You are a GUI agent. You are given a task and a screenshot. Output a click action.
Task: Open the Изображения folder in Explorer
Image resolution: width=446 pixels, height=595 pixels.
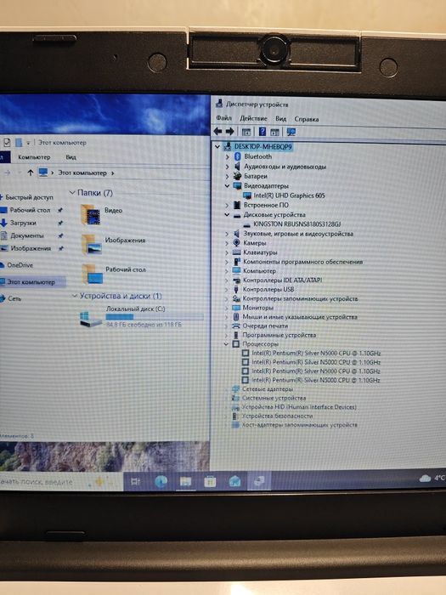pyautogui.click(x=113, y=244)
